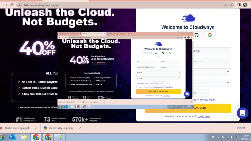Click the reload icon in the inset browser toolbar
Viewport: 251px width, 141px height.
(66, 37)
